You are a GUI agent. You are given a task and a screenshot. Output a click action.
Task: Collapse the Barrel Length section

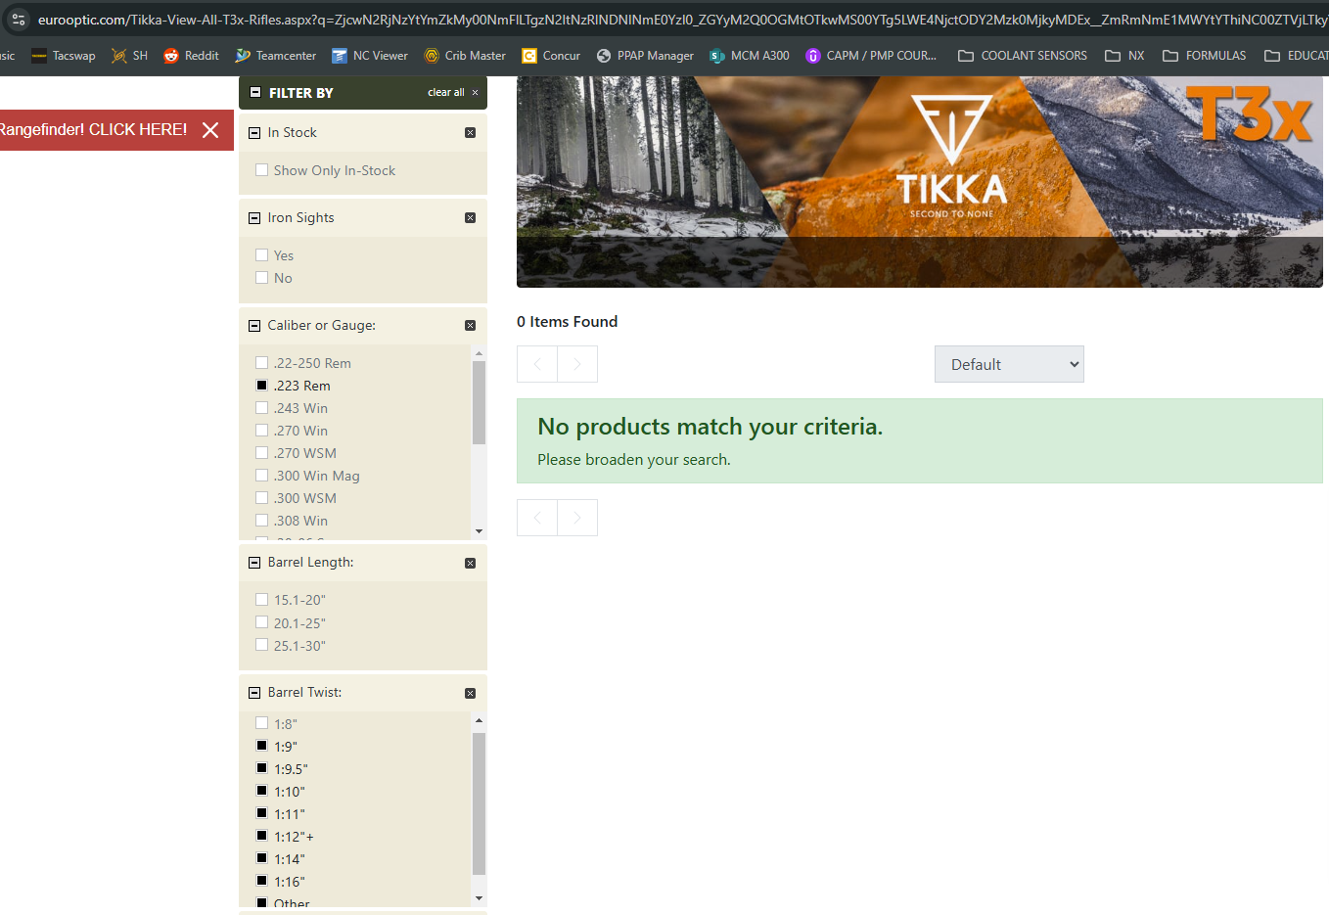tap(254, 563)
